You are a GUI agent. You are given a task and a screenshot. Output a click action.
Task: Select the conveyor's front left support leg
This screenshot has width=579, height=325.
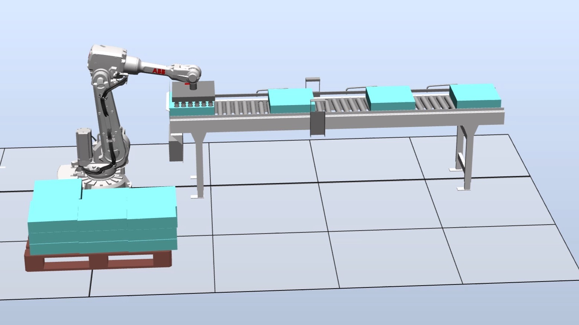tap(199, 163)
